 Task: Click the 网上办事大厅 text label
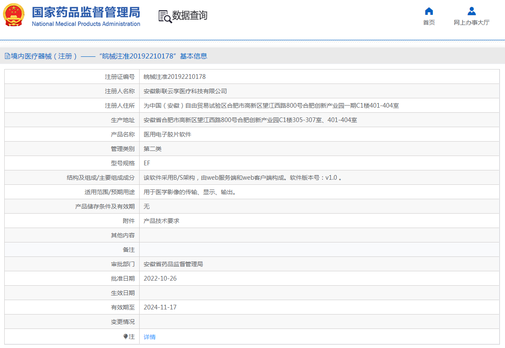(x=471, y=22)
